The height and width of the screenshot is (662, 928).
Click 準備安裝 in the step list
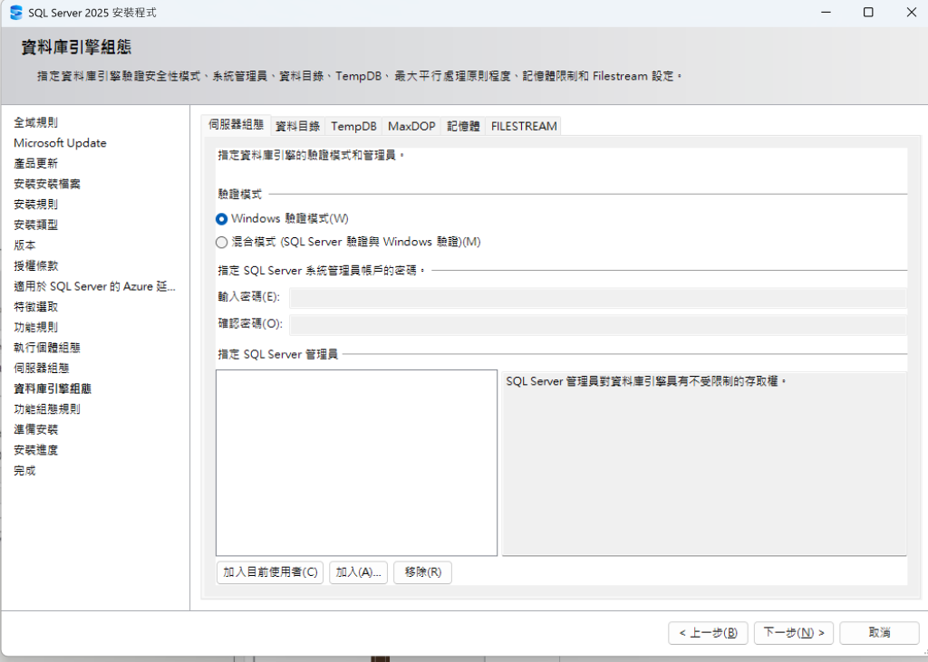[x=35, y=429]
